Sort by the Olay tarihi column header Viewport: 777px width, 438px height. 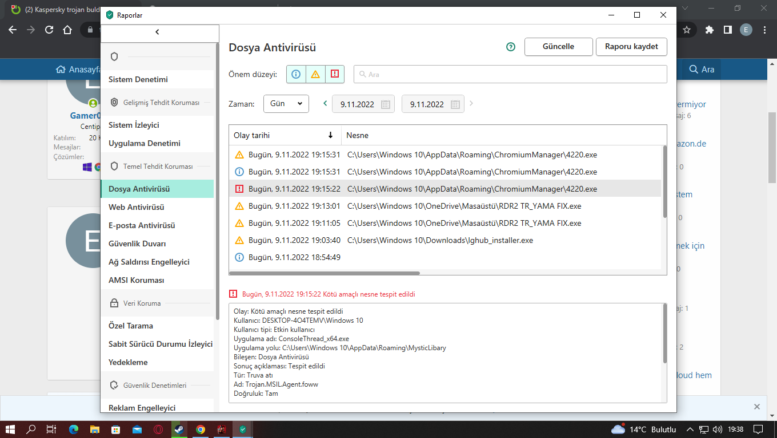pos(285,135)
